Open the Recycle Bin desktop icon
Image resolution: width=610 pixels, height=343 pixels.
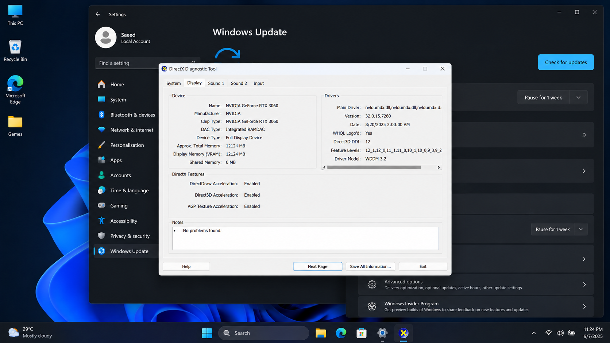15,51
